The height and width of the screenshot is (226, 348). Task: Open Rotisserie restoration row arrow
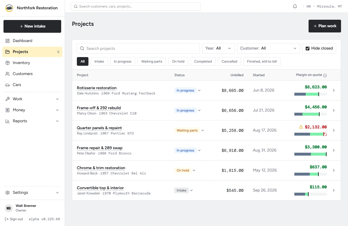[334, 90]
